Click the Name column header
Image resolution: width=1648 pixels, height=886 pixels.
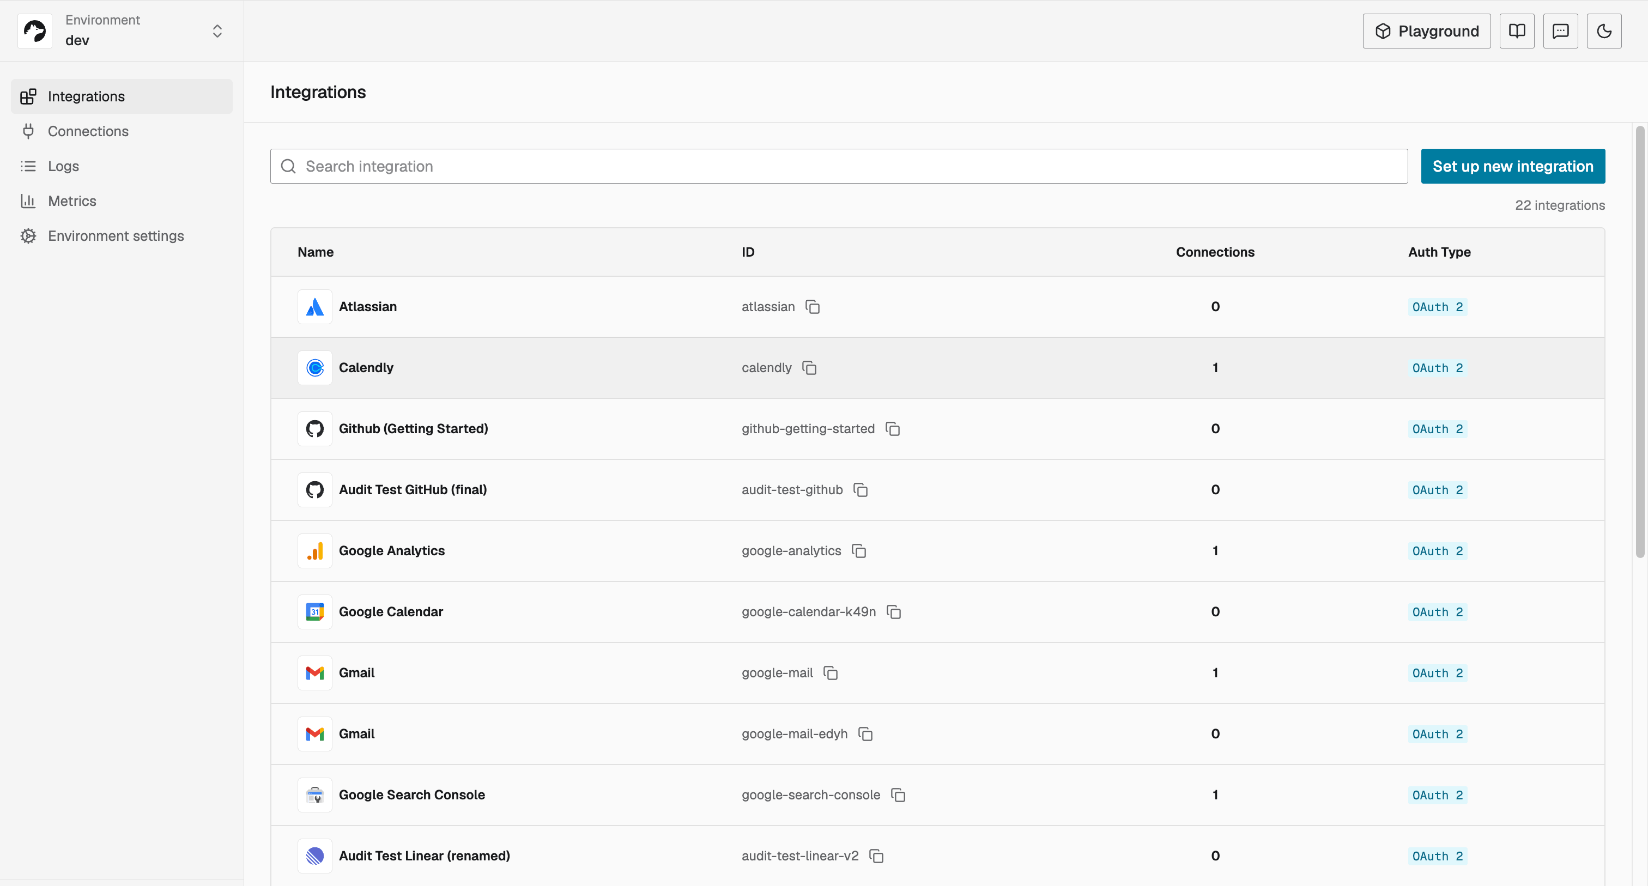click(x=316, y=252)
